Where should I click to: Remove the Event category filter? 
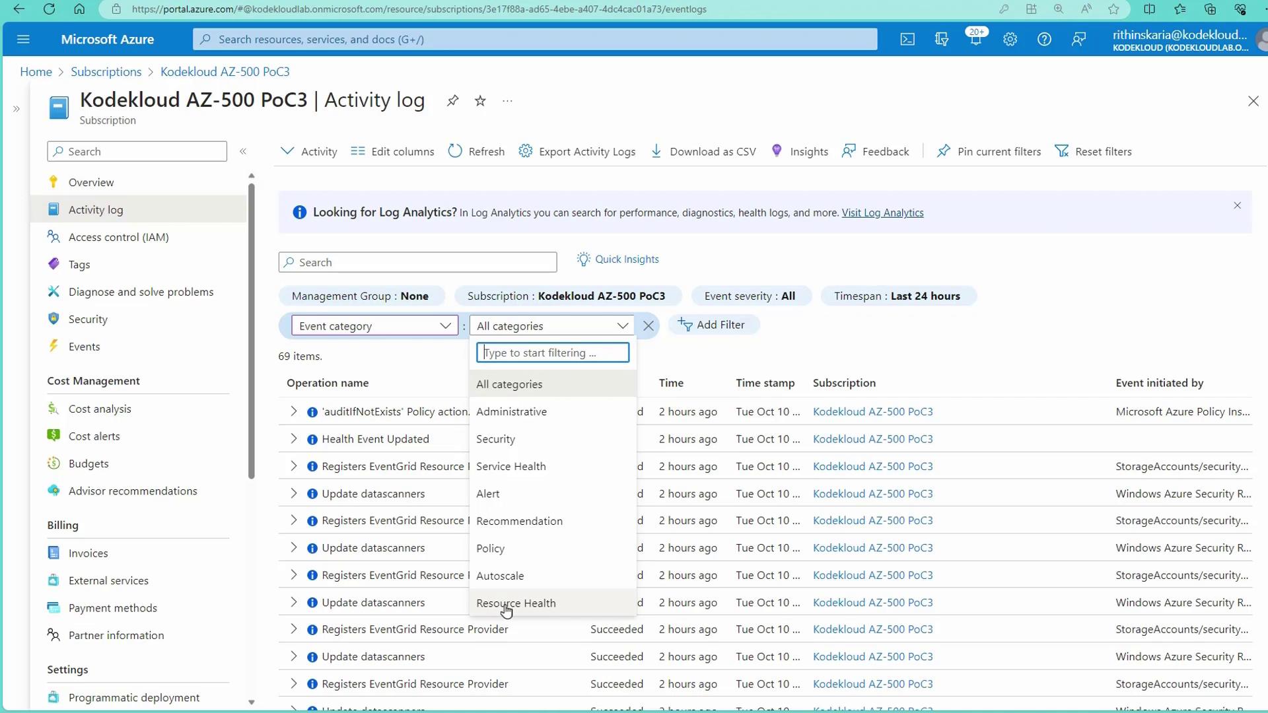649,326
